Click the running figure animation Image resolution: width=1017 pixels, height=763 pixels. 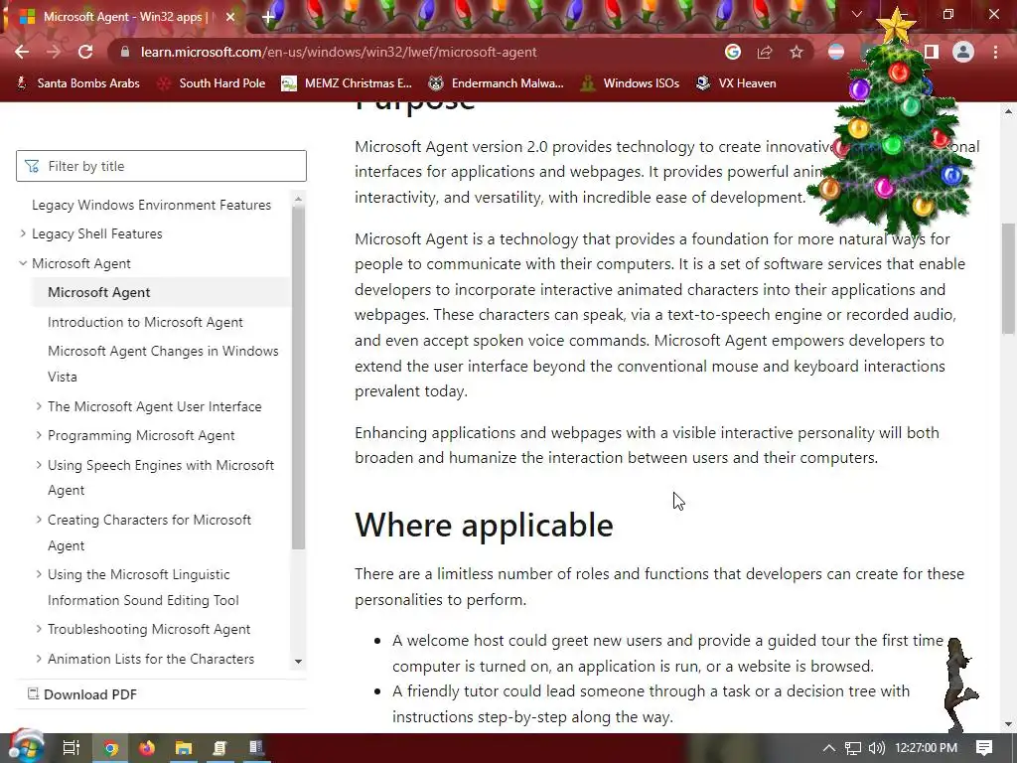(x=960, y=684)
